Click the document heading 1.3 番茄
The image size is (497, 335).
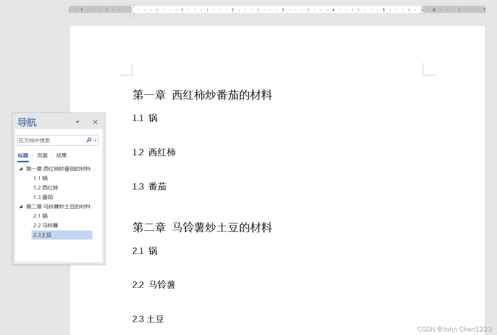pyautogui.click(x=149, y=187)
